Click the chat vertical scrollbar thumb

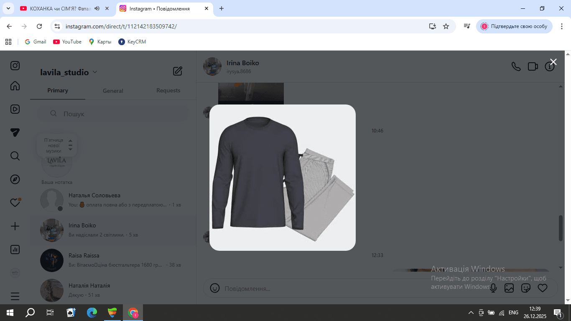[561, 228]
